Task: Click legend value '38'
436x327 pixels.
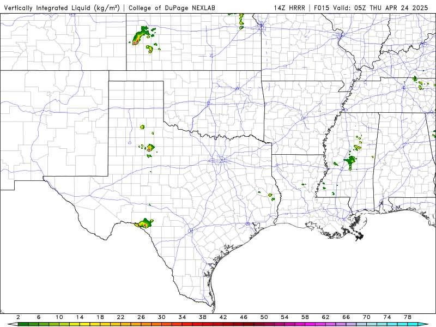Action: point(203,317)
